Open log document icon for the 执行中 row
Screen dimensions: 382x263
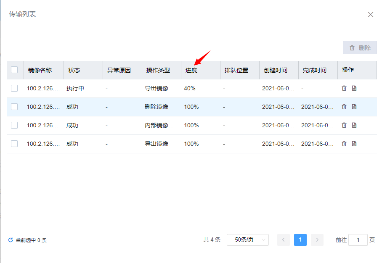(354, 88)
